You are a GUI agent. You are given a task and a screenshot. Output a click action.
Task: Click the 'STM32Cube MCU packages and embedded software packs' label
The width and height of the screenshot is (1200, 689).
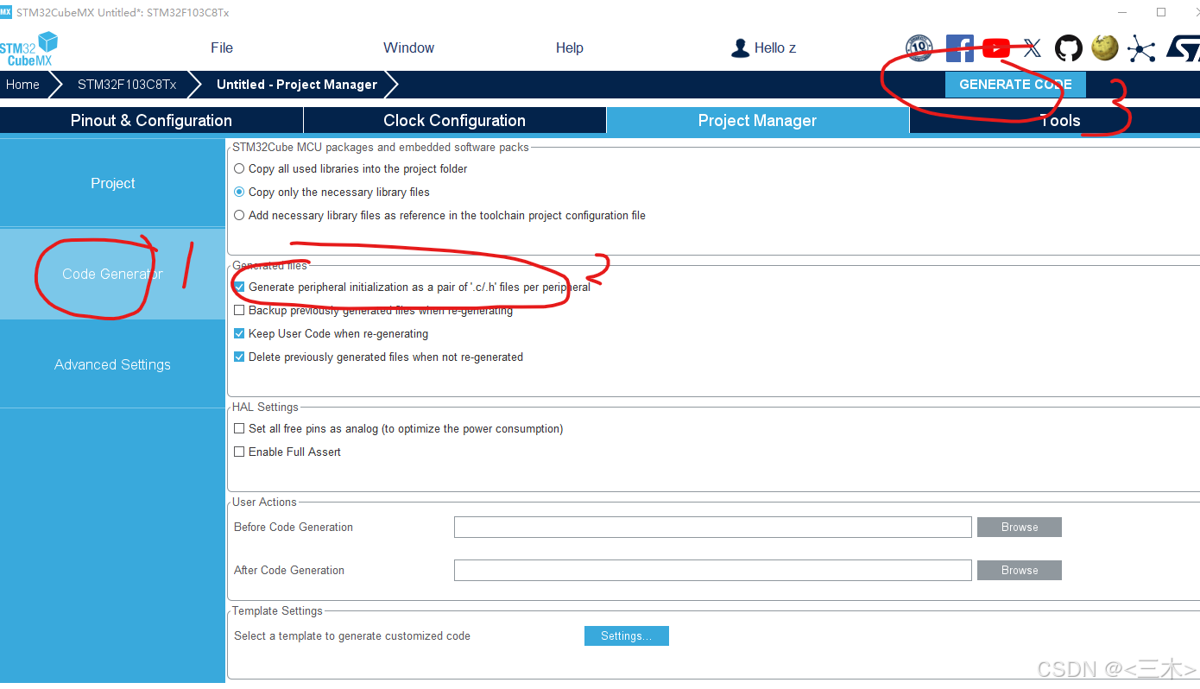click(x=381, y=147)
